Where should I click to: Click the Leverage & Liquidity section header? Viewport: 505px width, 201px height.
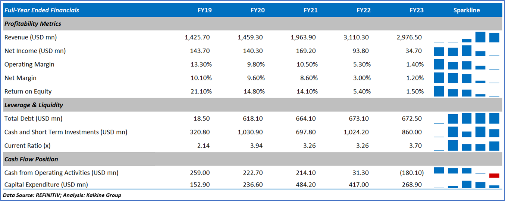click(x=34, y=105)
